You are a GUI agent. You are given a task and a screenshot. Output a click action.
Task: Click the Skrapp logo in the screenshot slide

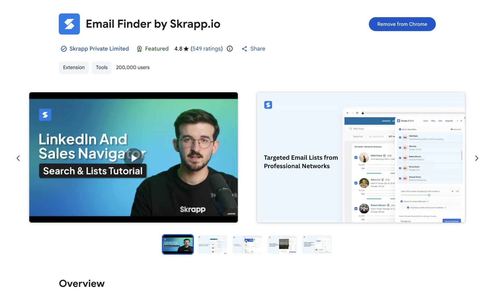point(268,105)
